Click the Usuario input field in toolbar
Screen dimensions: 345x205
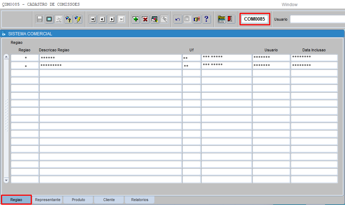317,19
